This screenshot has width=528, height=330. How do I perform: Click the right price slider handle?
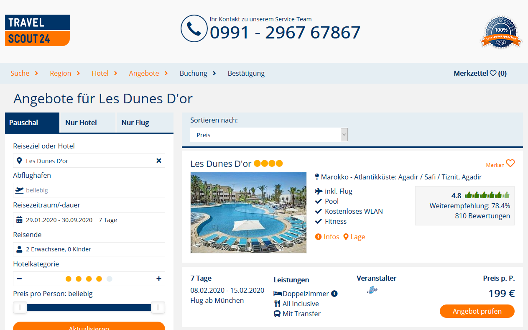(x=158, y=307)
